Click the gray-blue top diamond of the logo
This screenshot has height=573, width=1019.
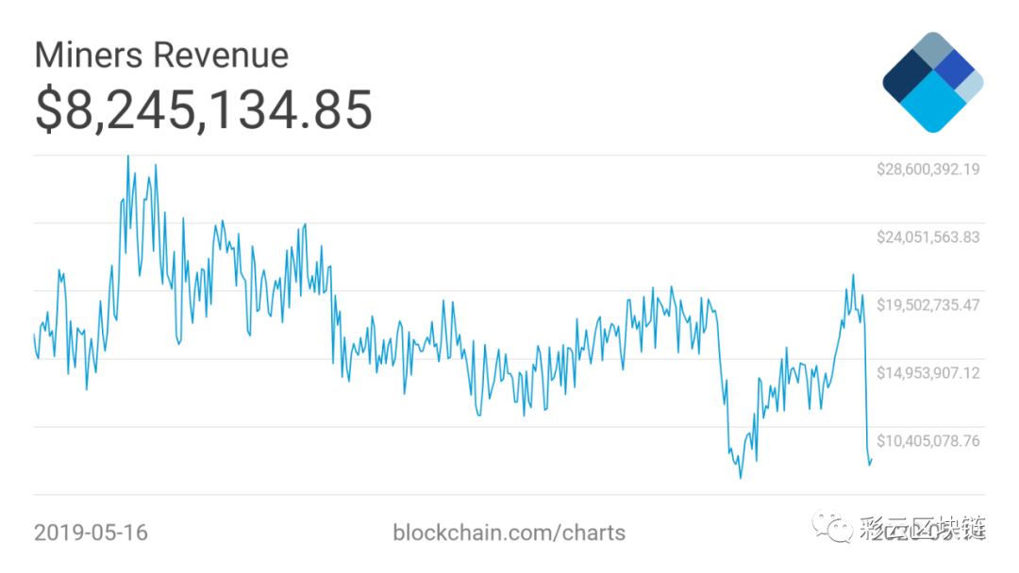tap(933, 51)
